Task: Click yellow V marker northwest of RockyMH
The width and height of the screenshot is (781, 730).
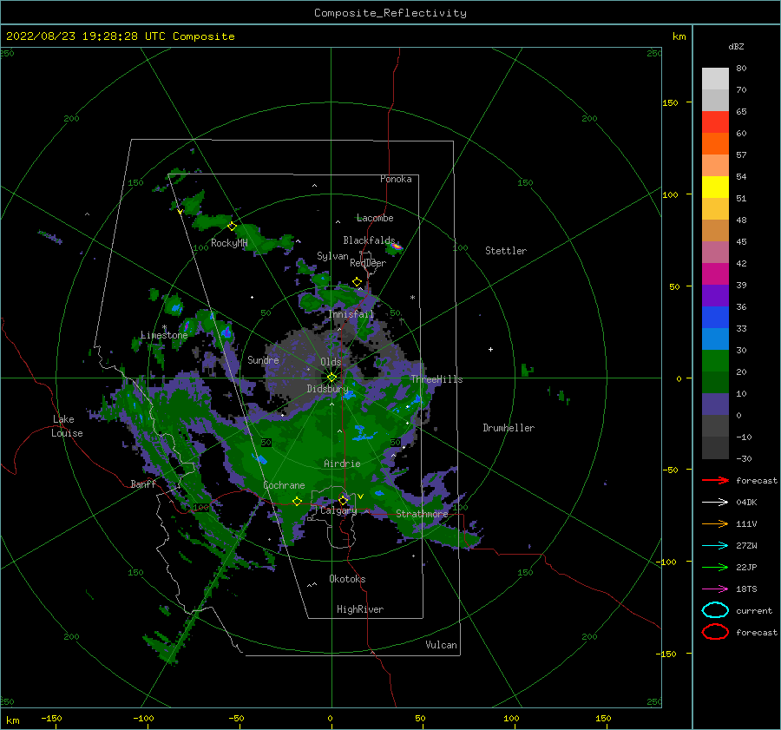Action: tap(180, 212)
